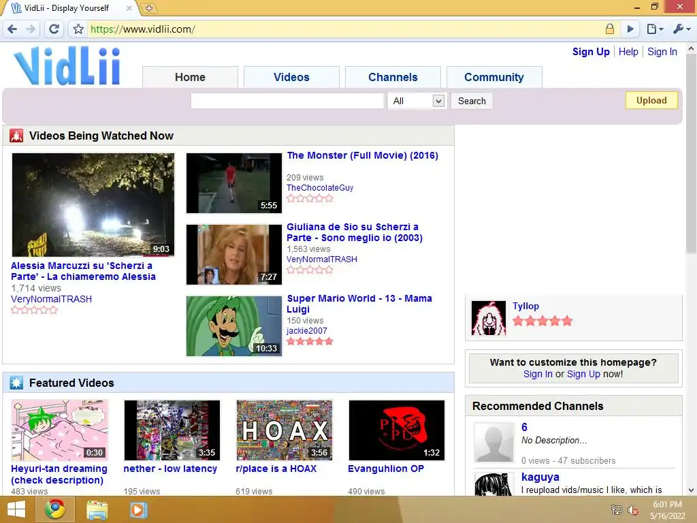Click the star rating under Alessia Marcuzzi video
The width and height of the screenshot is (697, 523).
pos(34,310)
